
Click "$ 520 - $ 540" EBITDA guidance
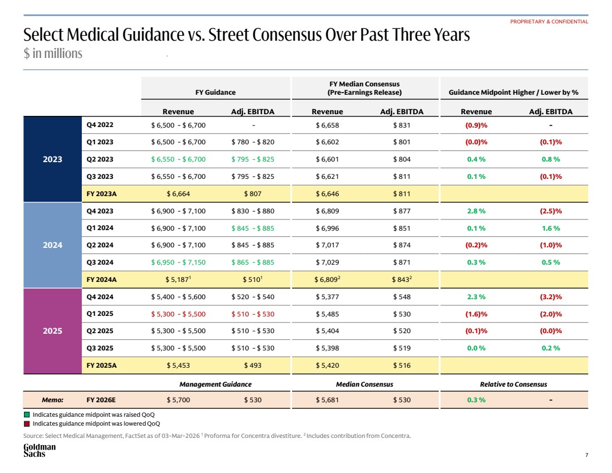coord(253,297)
